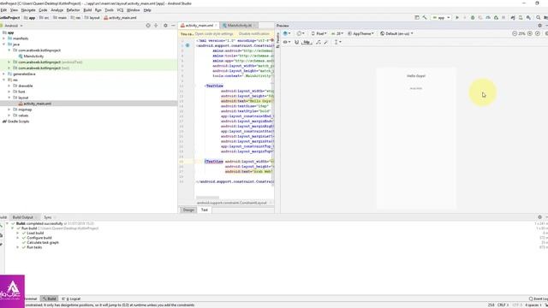Open the run configuration 'app' dropdown
The image size is (548, 308).
441,17
